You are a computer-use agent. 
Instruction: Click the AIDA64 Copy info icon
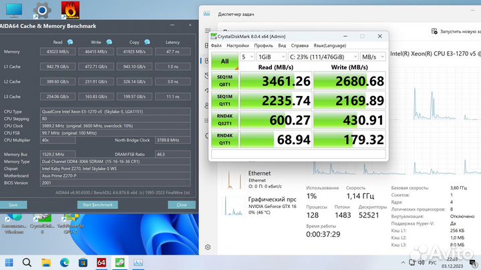(x=147, y=42)
